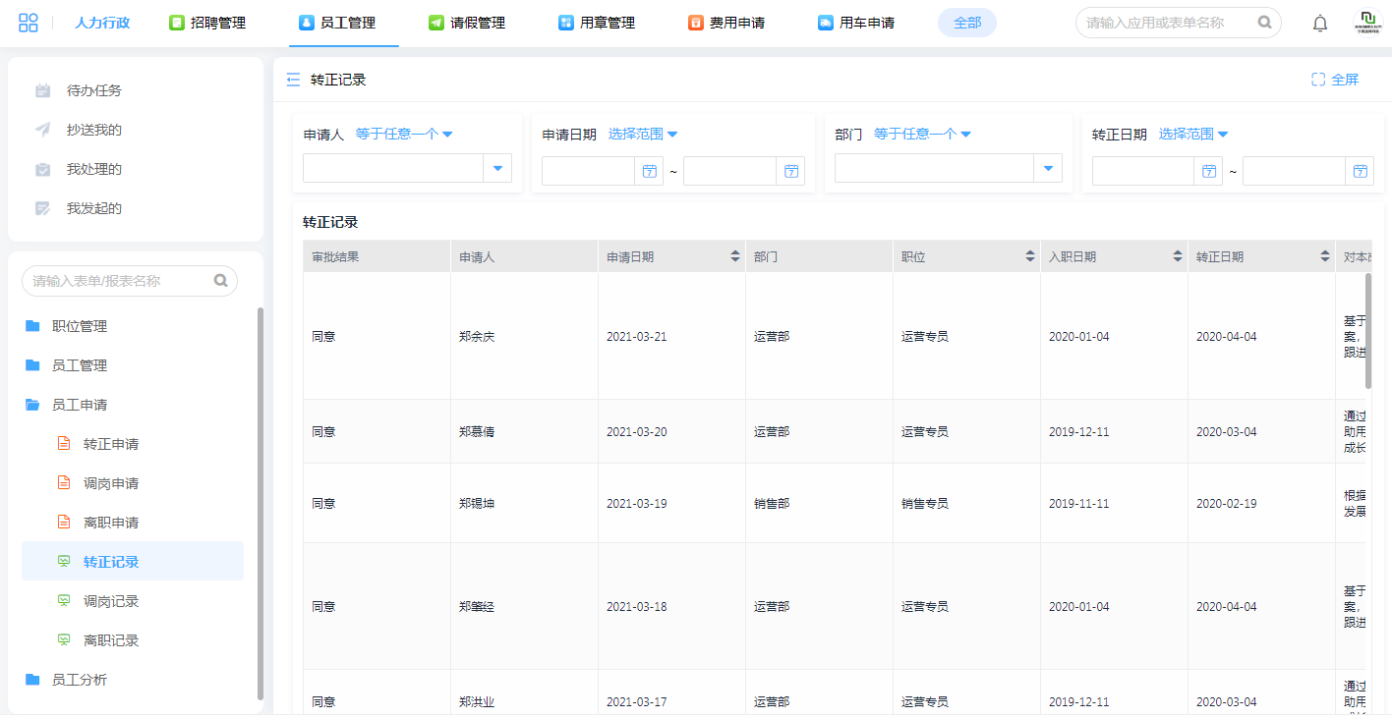Open 离职记录 in the sidebar

111,640
